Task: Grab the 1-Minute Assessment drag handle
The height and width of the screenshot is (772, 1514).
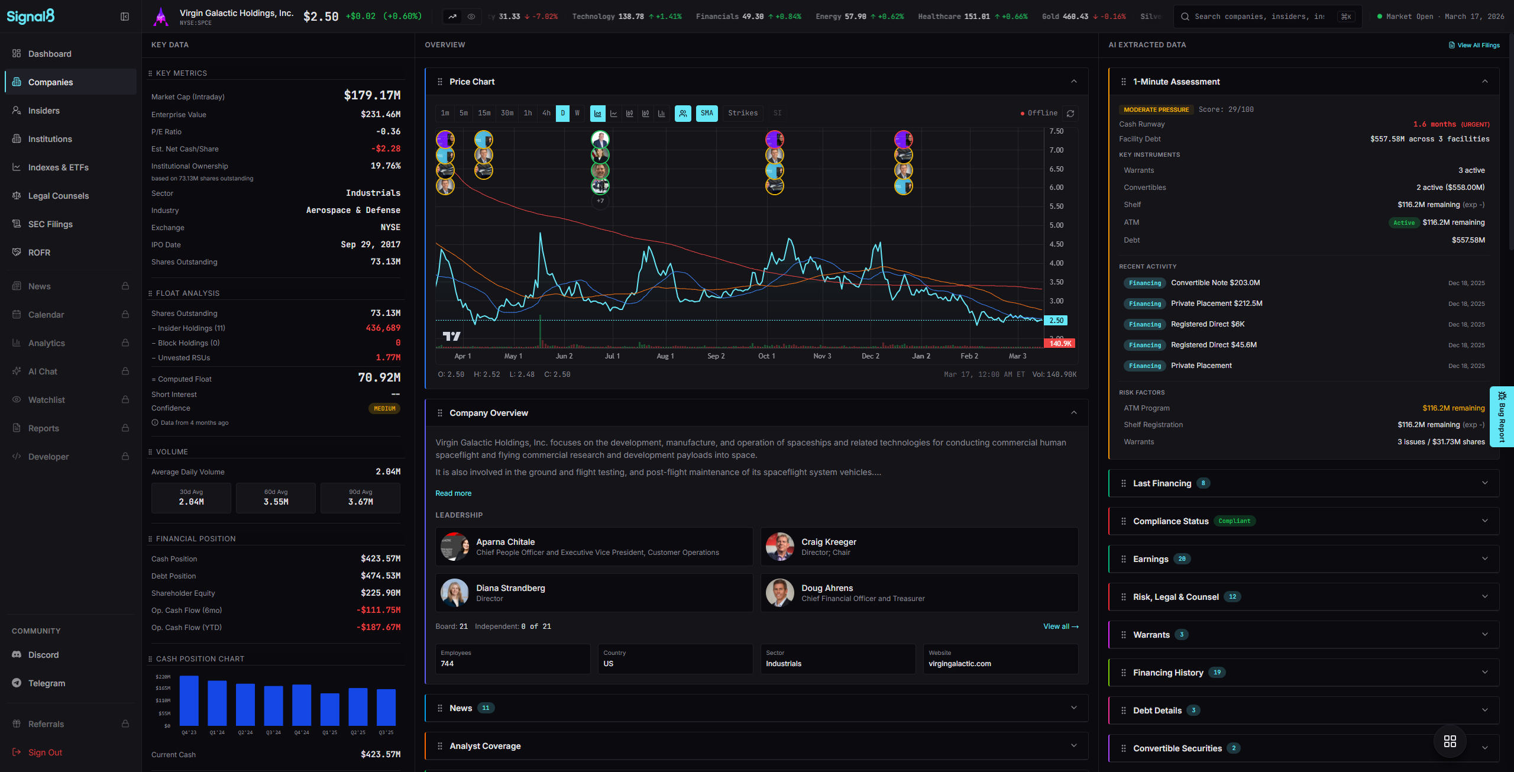Action: [1124, 82]
